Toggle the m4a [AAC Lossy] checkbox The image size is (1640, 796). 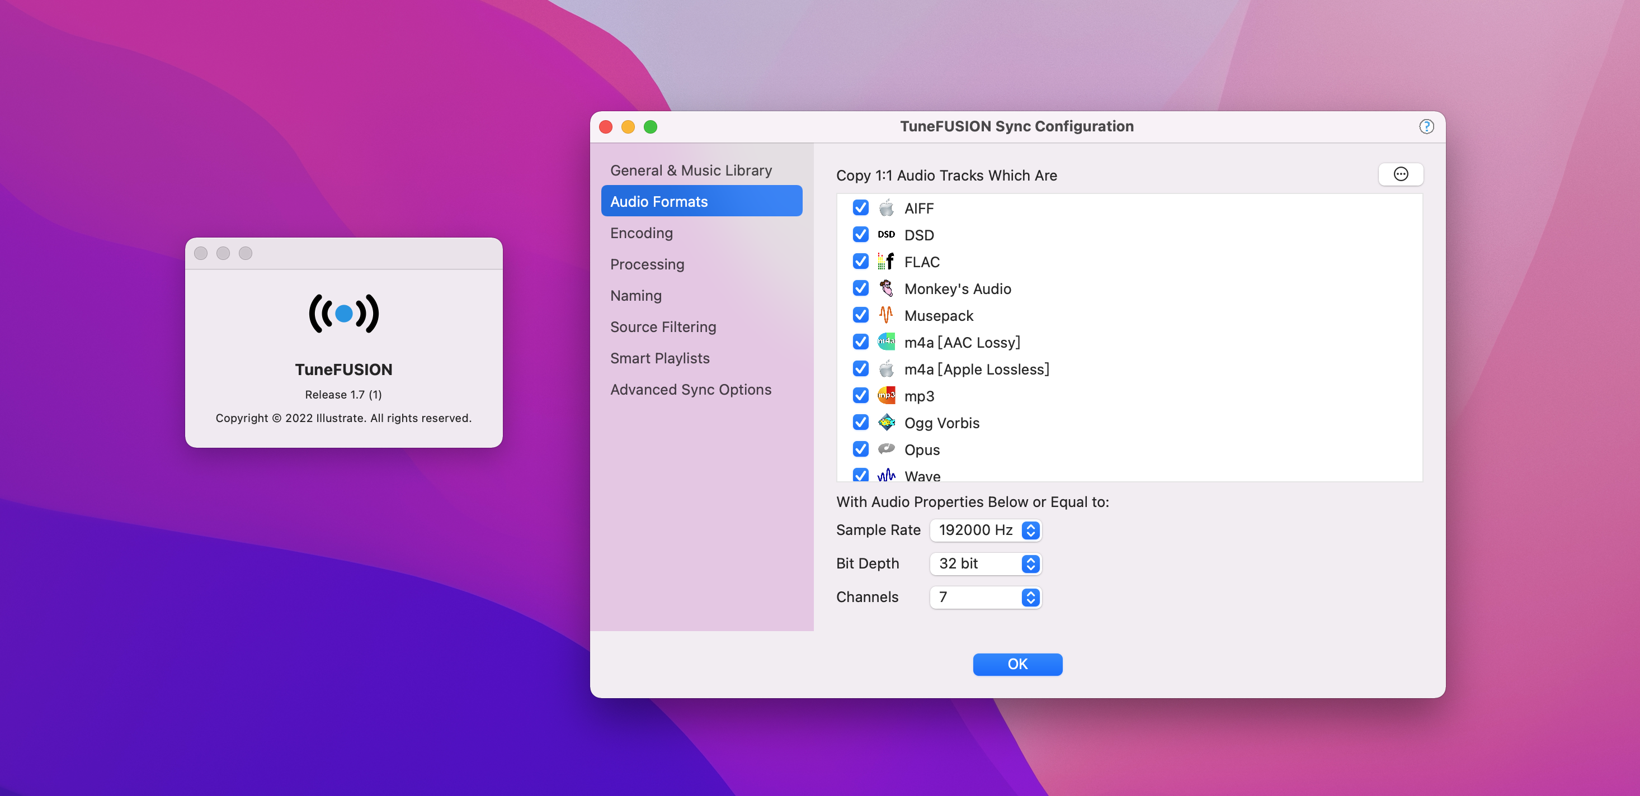pyautogui.click(x=860, y=342)
